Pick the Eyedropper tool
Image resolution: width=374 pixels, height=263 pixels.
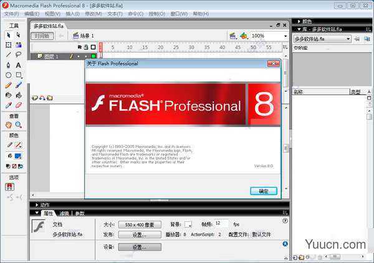(9, 105)
